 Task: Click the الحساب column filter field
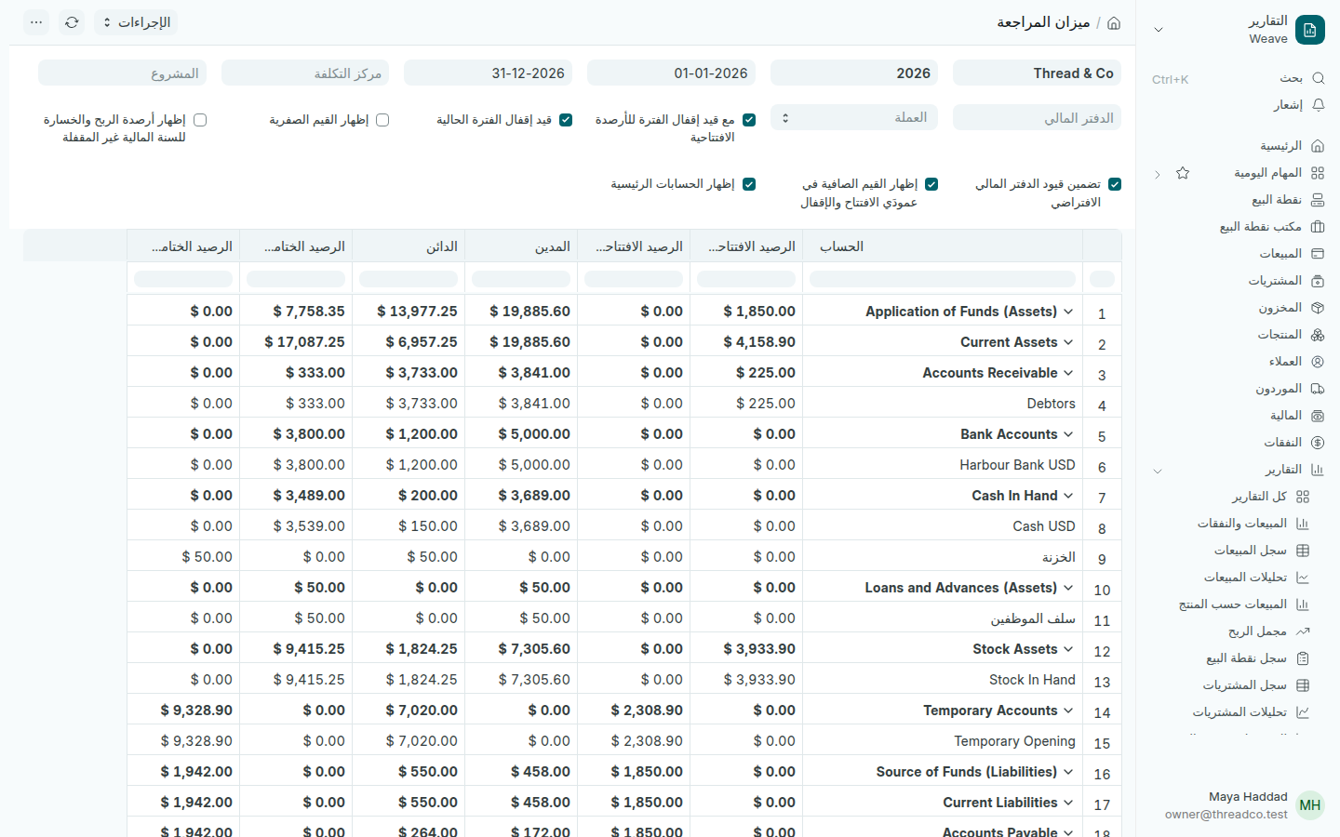tap(943, 279)
